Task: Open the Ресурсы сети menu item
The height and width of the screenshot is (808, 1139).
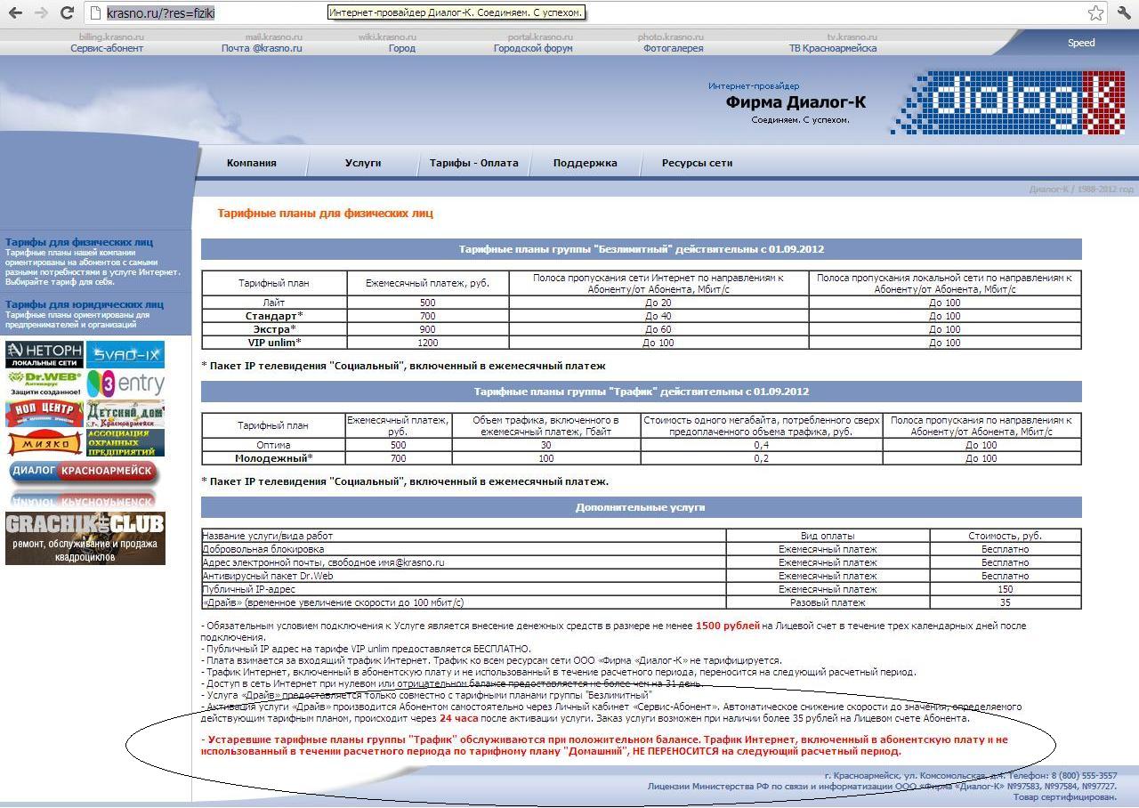Action: [x=697, y=163]
